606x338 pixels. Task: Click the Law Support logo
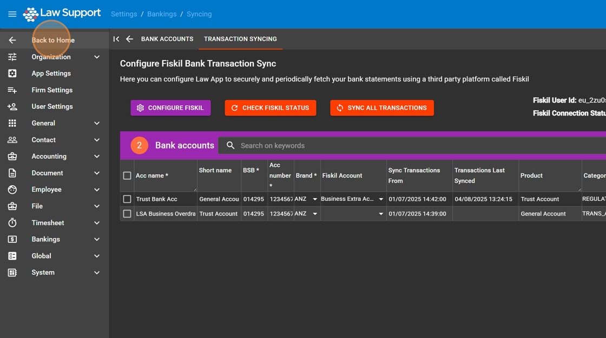pyautogui.click(x=62, y=14)
